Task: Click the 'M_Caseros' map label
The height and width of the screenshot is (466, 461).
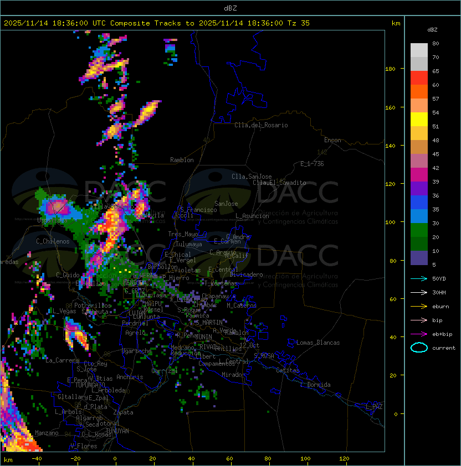Action: coord(242,305)
